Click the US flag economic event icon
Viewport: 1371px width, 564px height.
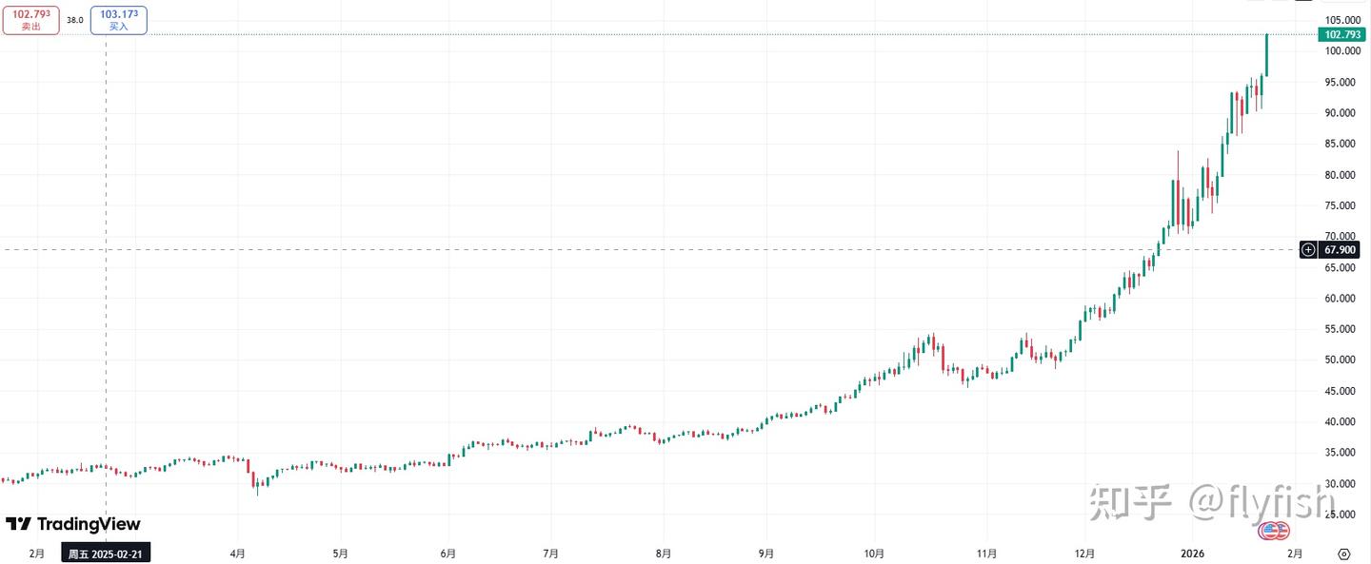point(1274,531)
